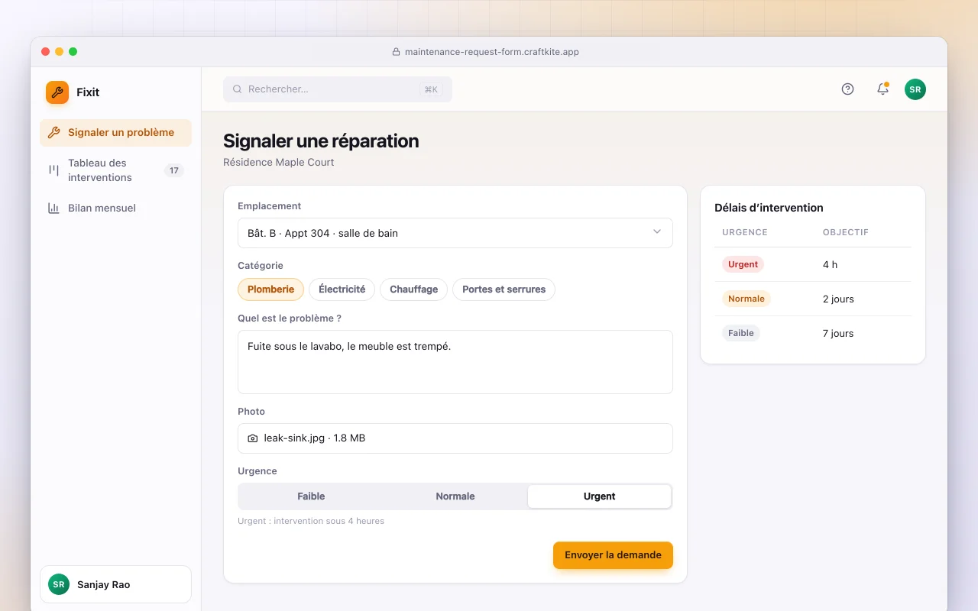Open the Sanjay Rao account card
Viewport: 978px width, 611px height.
[x=115, y=584]
